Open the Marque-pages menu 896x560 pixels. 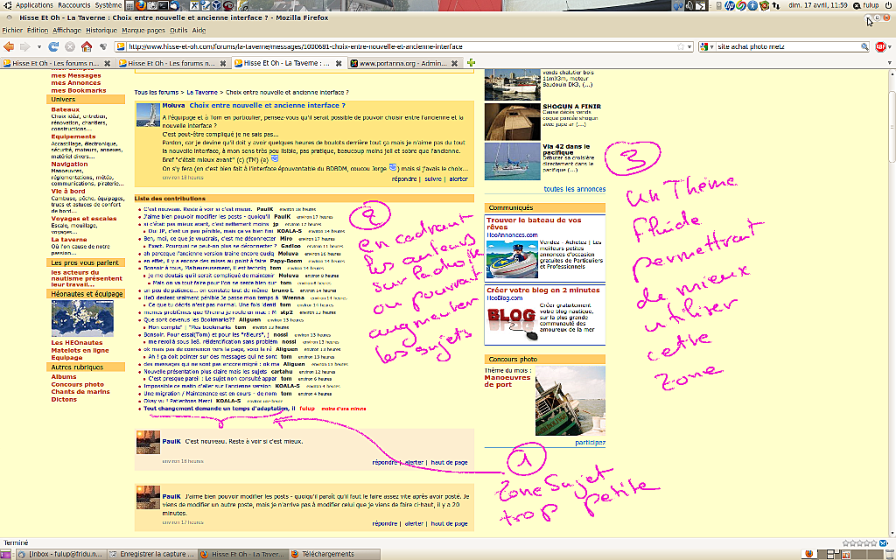point(143,31)
